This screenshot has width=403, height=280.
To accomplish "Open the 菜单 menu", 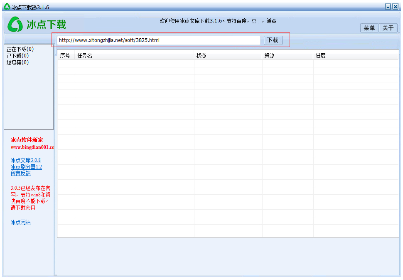I will [x=369, y=28].
